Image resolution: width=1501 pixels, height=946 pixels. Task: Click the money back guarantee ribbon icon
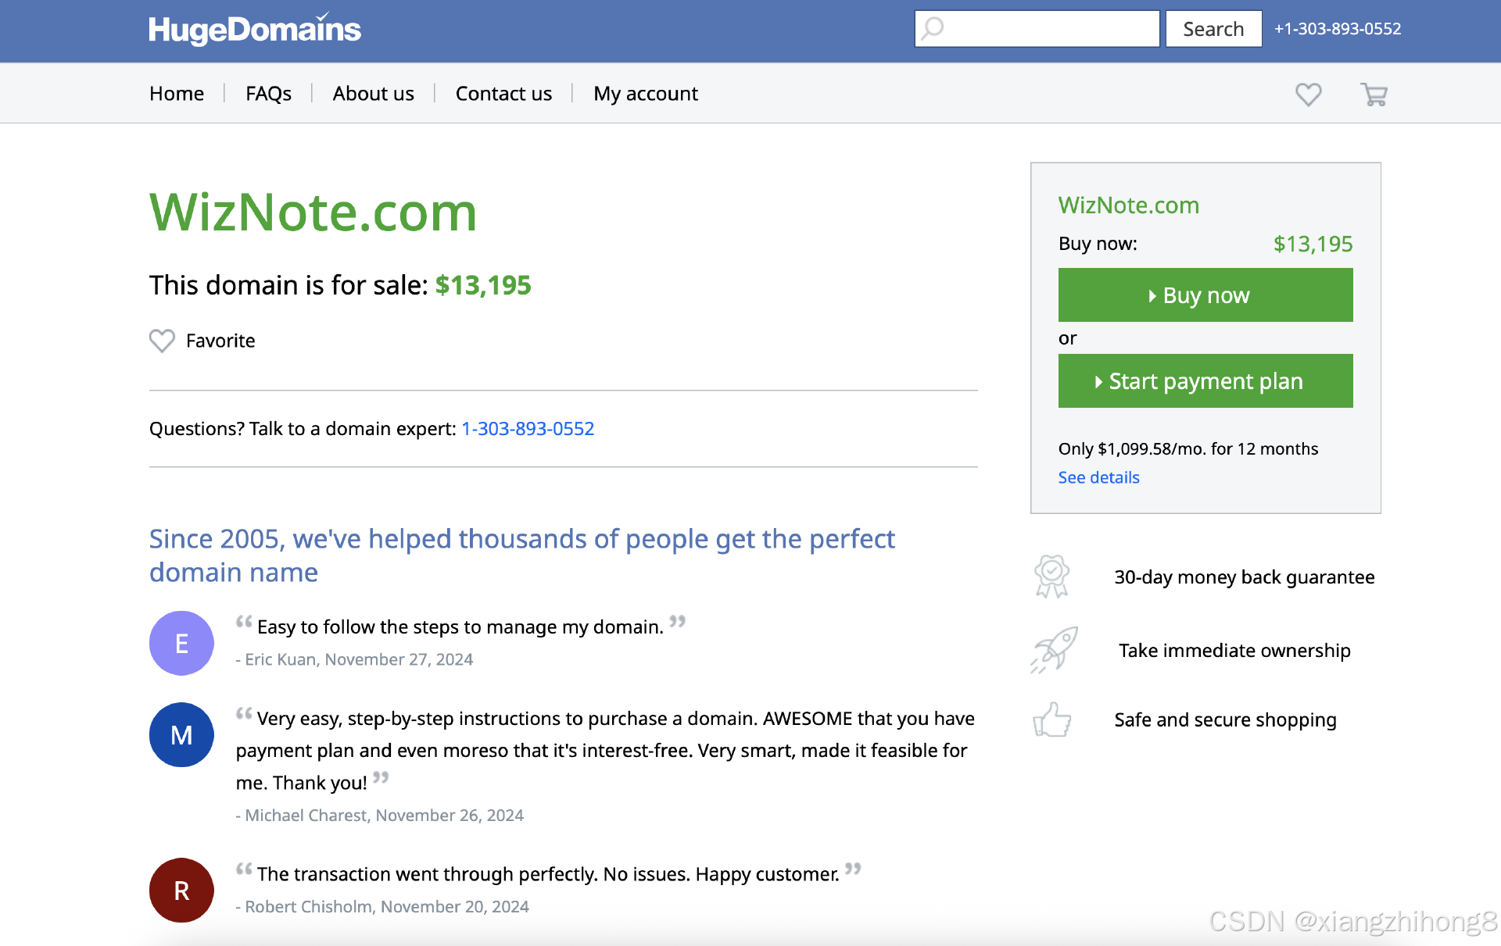pyautogui.click(x=1051, y=577)
